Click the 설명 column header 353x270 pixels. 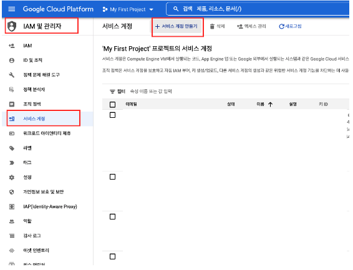pyautogui.click(x=293, y=104)
